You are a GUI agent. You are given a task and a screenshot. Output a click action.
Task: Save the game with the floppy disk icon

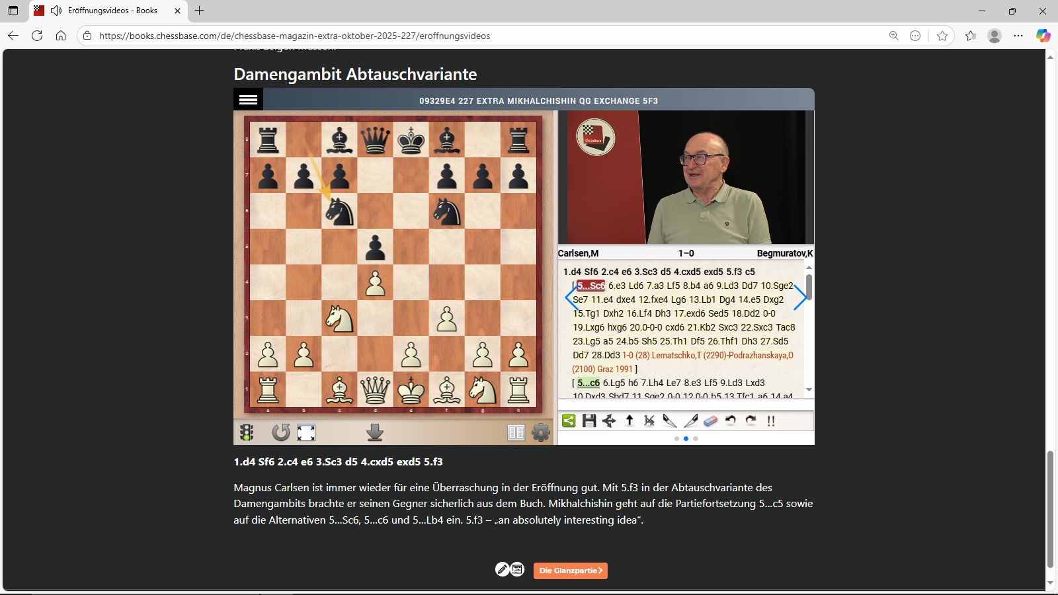pos(589,420)
